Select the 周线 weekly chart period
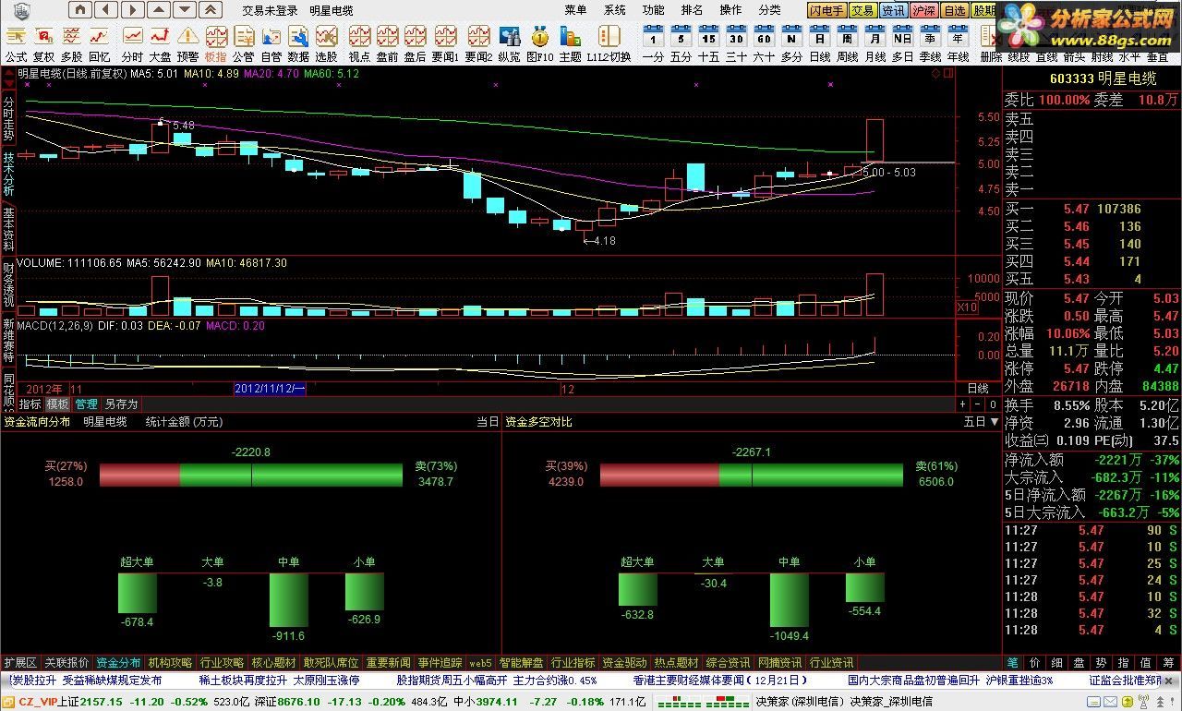Image resolution: width=1182 pixels, height=711 pixels. [847, 43]
